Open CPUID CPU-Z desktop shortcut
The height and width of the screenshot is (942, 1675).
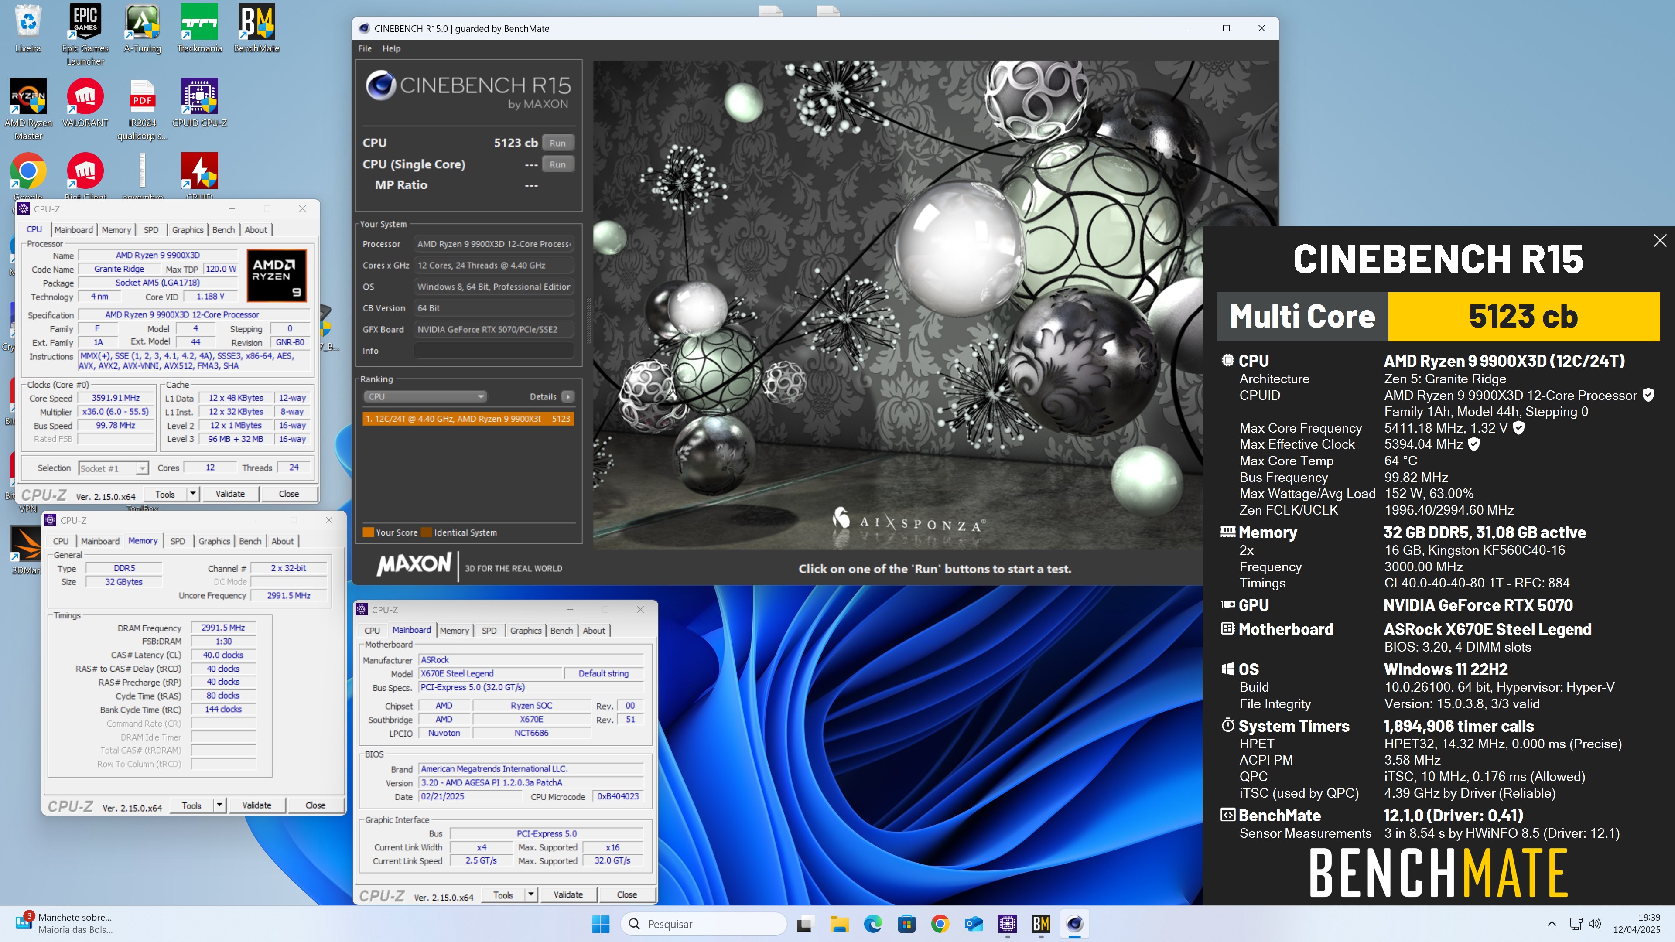199,103
